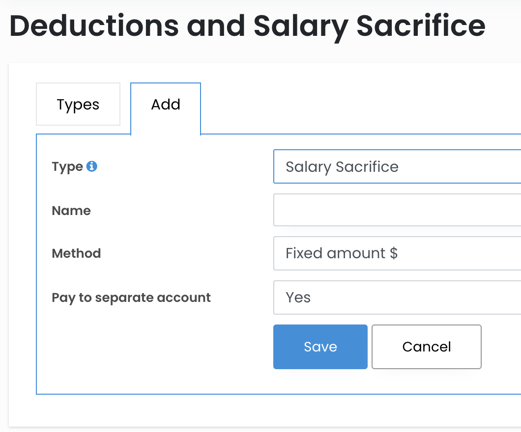The image size is (521, 432).
Task: Select the Add tab
Action: click(166, 105)
